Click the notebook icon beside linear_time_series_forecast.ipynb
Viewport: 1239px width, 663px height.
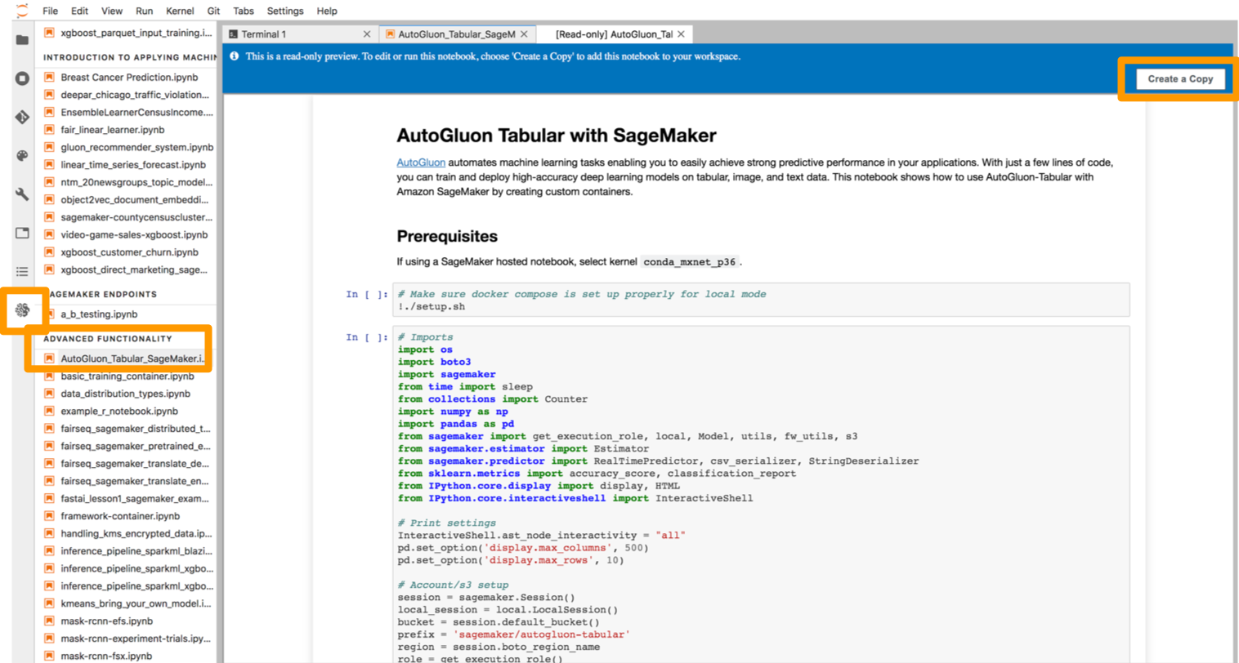(x=49, y=164)
